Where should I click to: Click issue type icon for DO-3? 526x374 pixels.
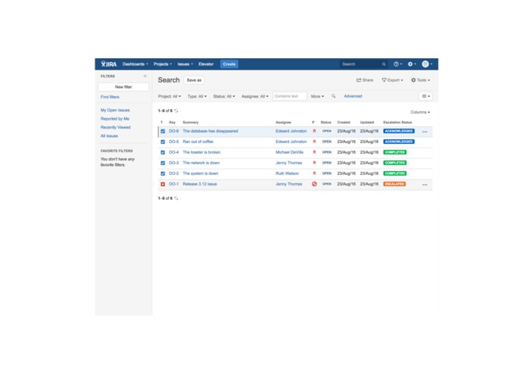(163, 163)
